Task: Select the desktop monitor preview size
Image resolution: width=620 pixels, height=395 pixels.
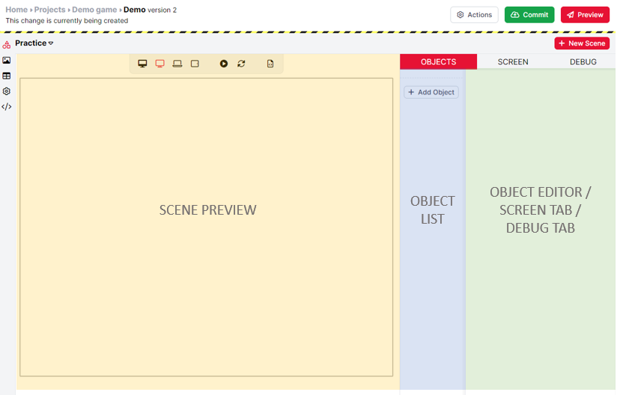Action: click(x=142, y=64)
